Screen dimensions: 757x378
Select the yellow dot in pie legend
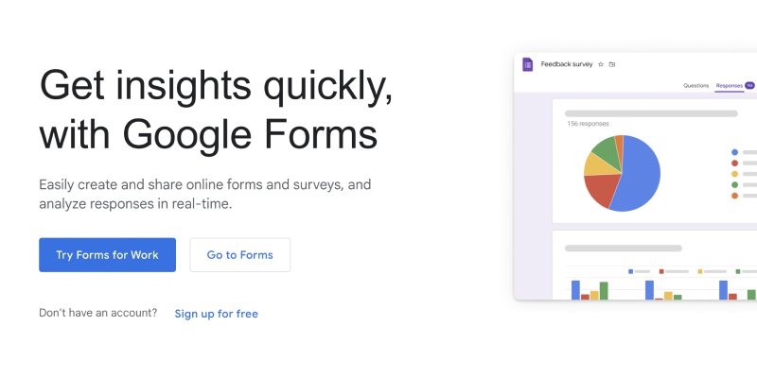735,174
